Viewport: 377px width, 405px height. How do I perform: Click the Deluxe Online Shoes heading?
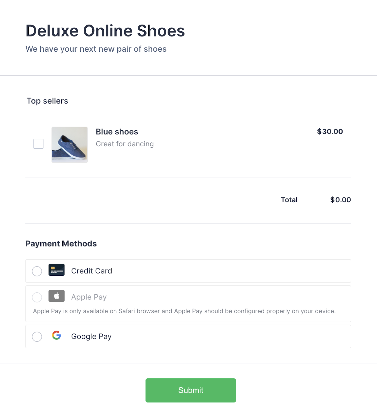105,31
